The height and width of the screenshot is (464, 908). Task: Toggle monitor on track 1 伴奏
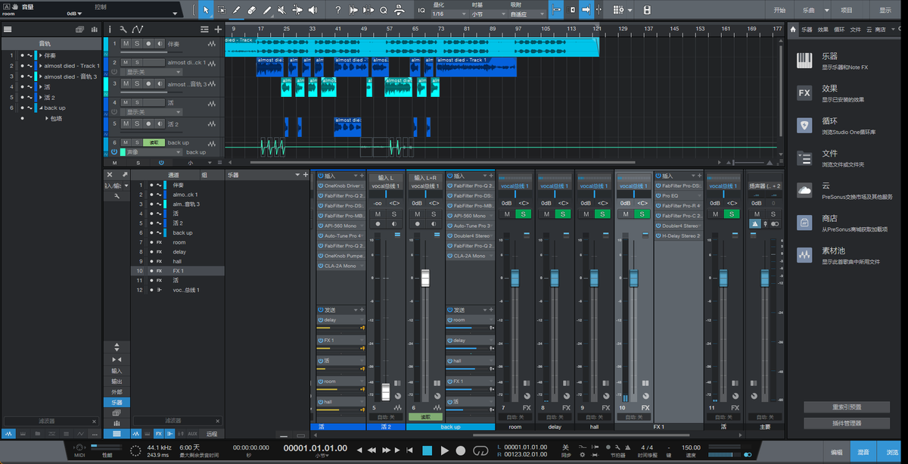click(x=160, y=44)
